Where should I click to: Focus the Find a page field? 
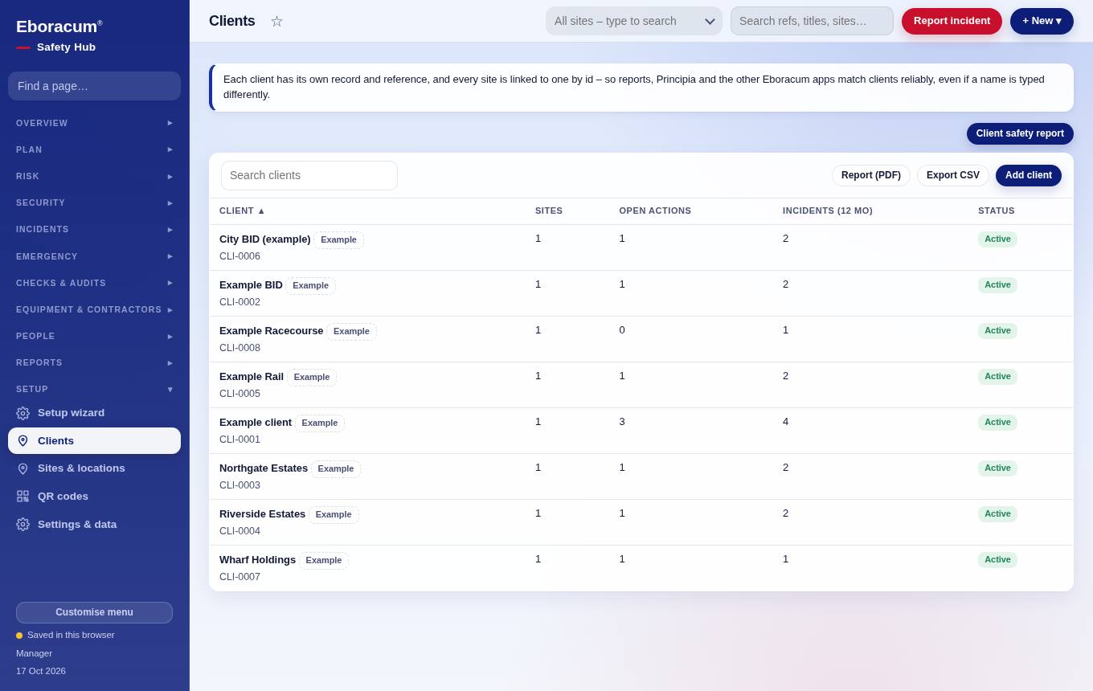click(x=94, y=86)
